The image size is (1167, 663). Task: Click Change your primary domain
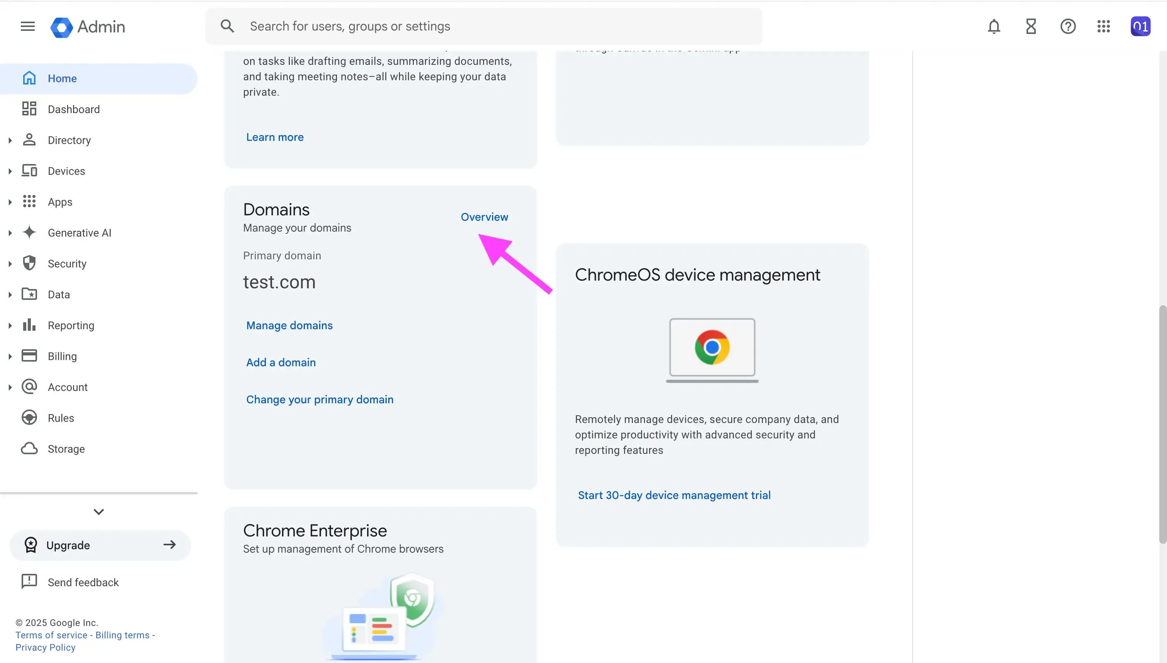tap(320, 399)
